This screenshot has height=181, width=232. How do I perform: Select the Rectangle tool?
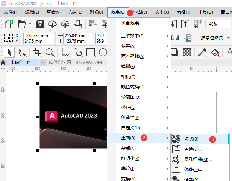[90, 52]
